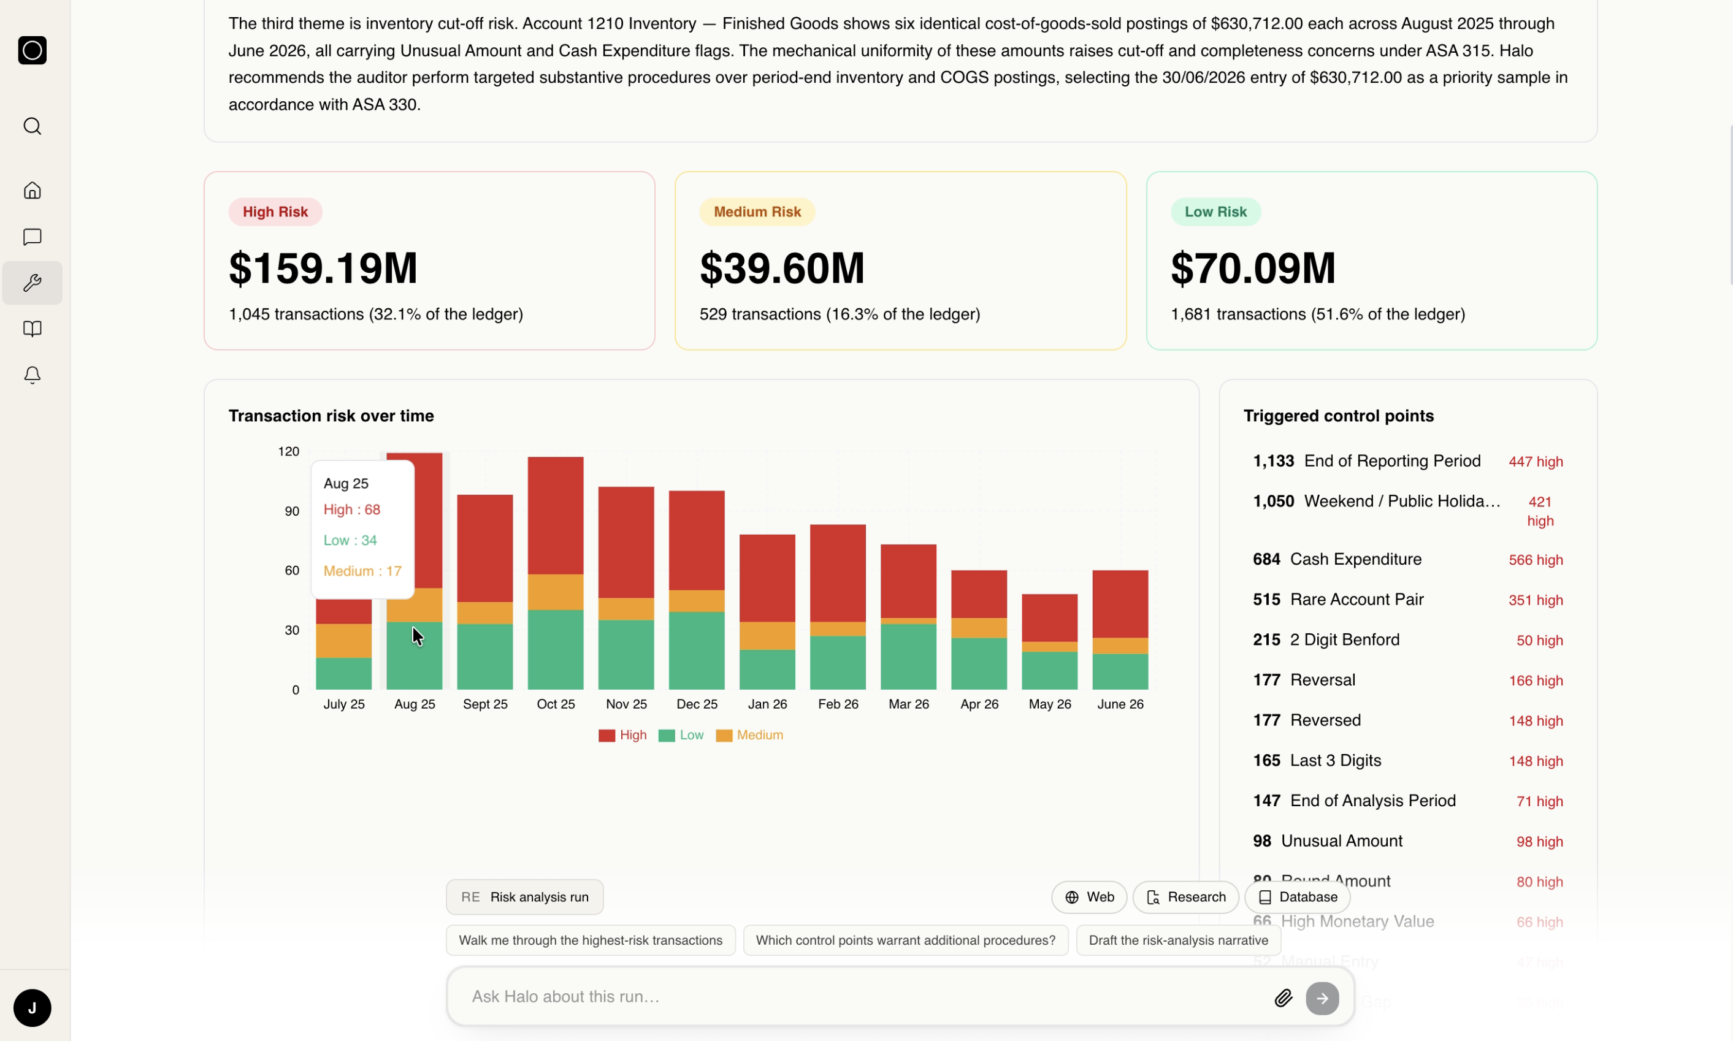Open chats using the speech bubble icon

tap(33, 237)
